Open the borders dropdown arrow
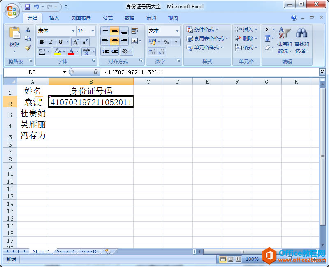Image resolution: width=329 pixels, height=267 pixels. (x=49, y=51)
